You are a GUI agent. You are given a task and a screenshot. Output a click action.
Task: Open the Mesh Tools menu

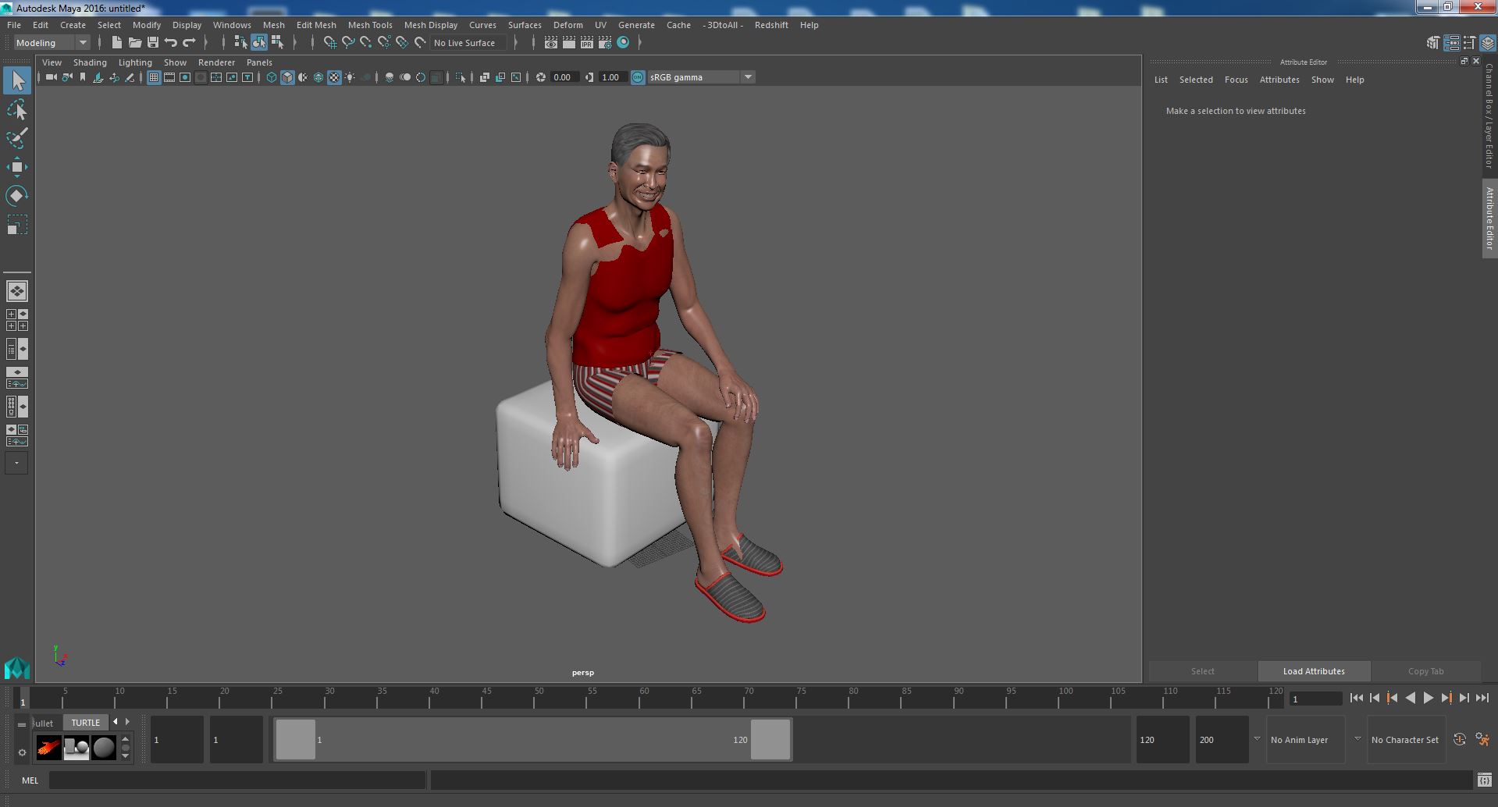click(x=370, y=25)
